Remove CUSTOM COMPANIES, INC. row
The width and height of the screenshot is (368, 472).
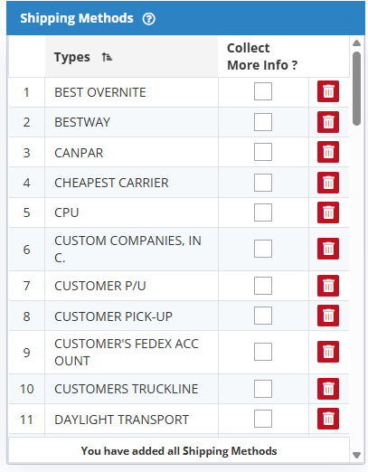click(x=328, y=249)
